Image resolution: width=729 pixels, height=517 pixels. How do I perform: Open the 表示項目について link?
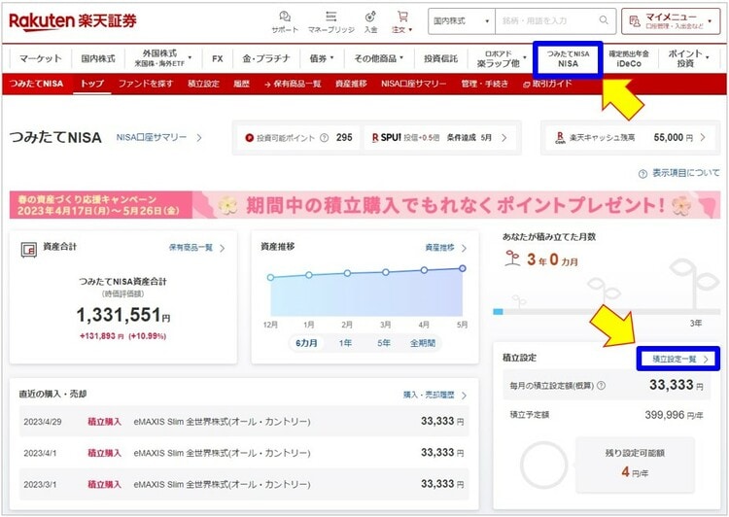(x=686, y=173)
